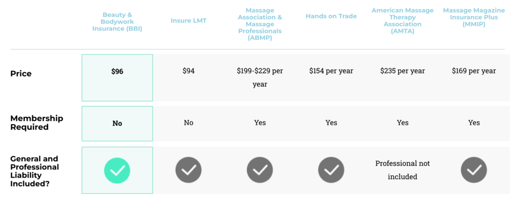Image resolution: width=520 pixels, height=199 pixels.
Task: Open the American Massage Therapy Association heading
Action: coord(402,21)
